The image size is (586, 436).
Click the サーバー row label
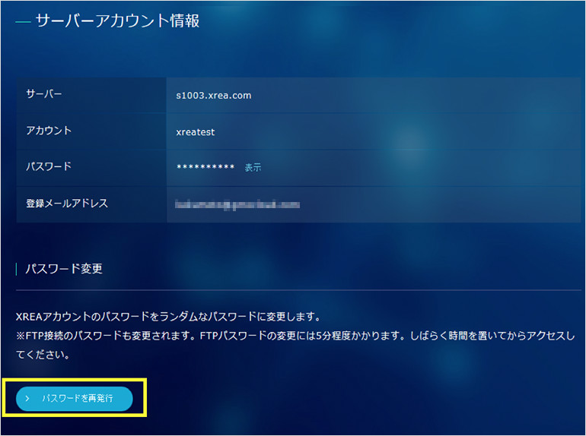(44, 95)
